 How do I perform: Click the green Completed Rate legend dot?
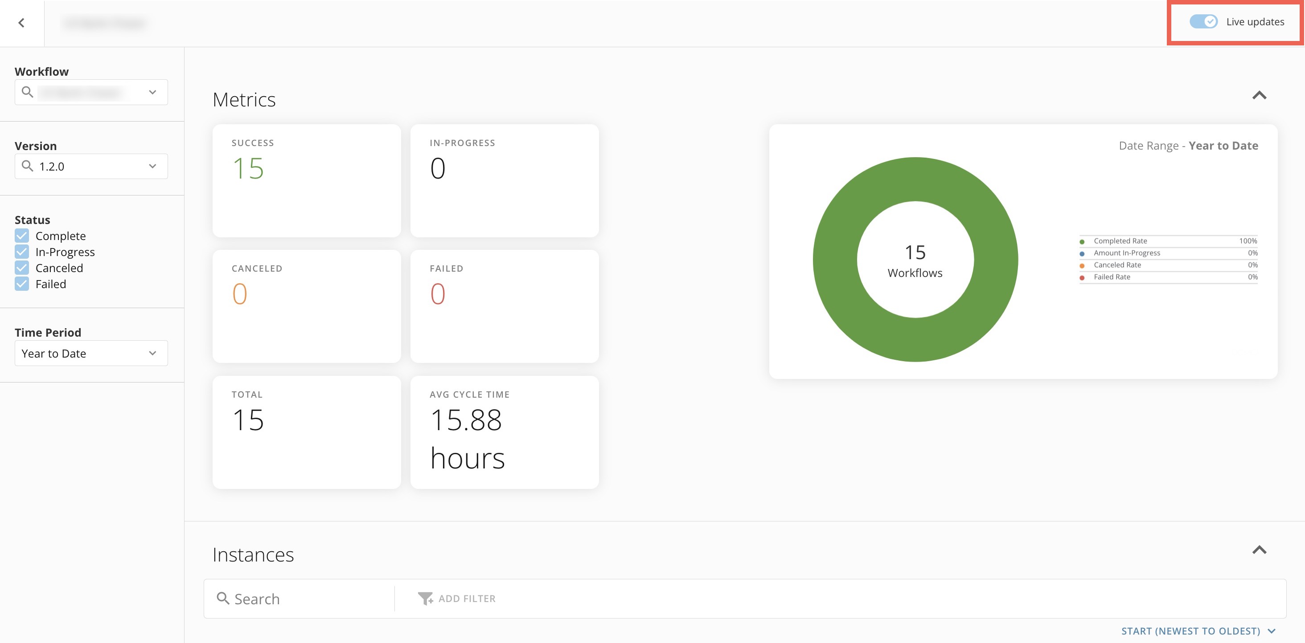[1082, 241]
